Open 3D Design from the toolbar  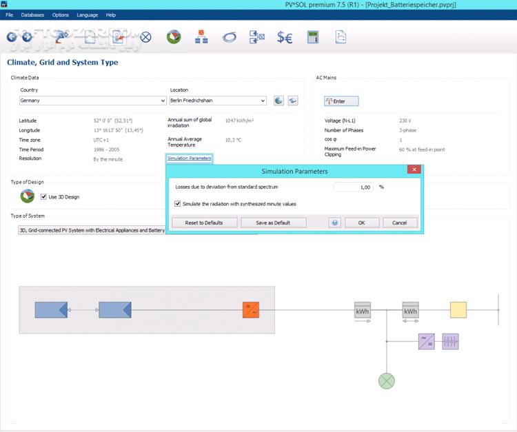click(x=174, y=37)
